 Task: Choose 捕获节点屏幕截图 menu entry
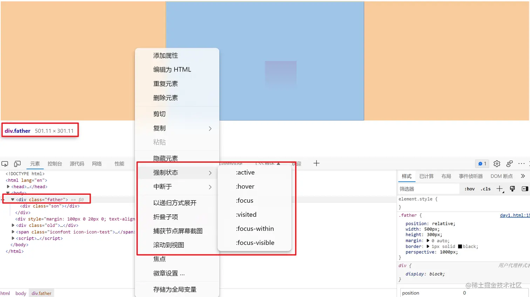tap(177, 231)
